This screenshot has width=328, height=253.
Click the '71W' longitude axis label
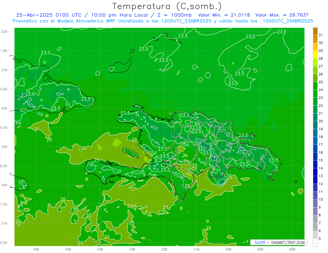click(196, 249)
